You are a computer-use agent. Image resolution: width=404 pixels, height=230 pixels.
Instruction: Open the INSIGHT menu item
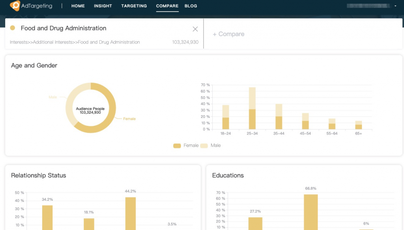click(103, 6)
